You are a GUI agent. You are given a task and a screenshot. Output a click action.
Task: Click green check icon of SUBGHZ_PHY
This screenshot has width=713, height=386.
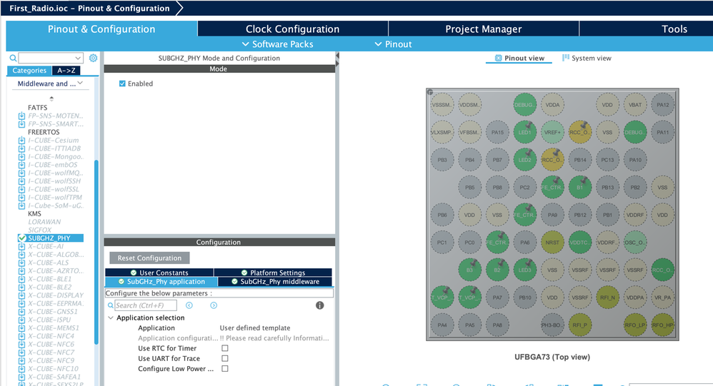point(22,238)
